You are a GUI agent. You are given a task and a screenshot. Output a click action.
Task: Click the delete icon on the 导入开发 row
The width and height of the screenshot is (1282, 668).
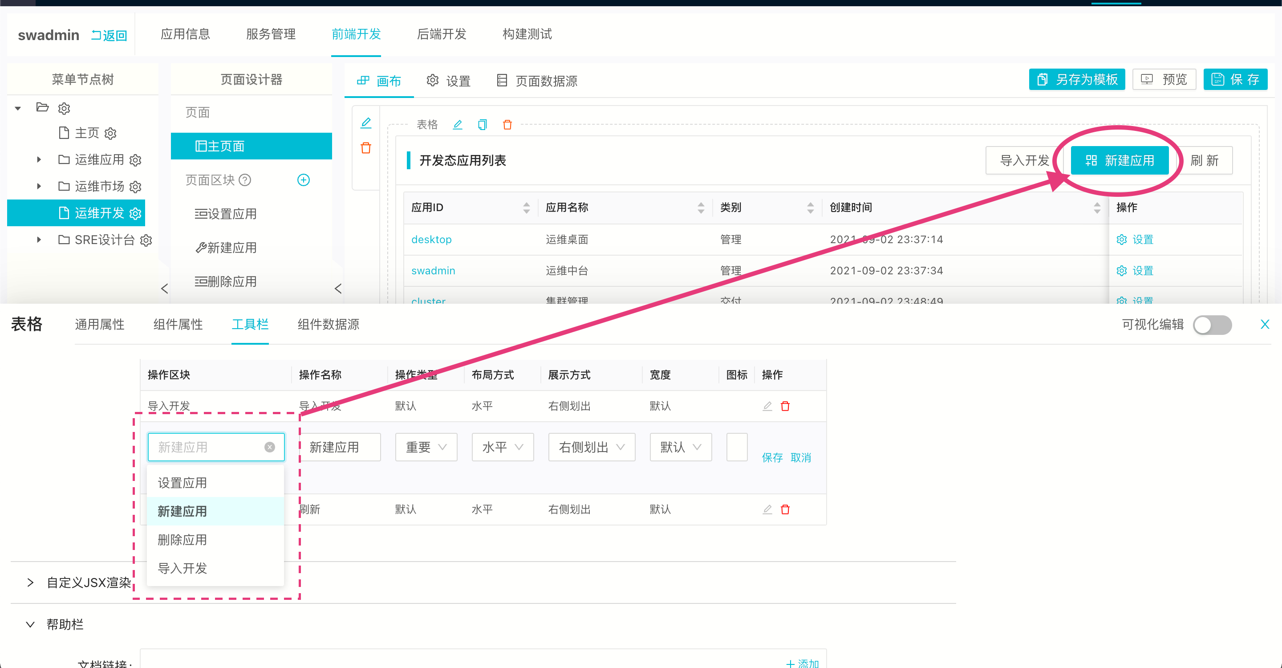[786, 406]
